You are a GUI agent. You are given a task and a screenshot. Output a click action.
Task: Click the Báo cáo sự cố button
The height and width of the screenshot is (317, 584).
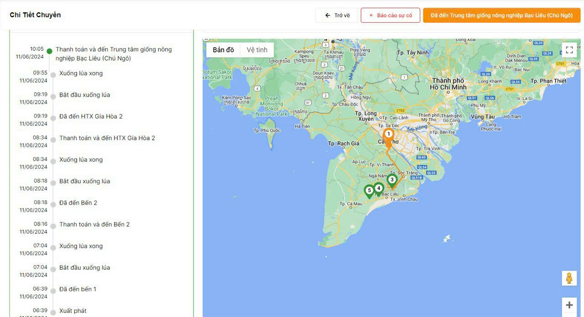[390, 15]
